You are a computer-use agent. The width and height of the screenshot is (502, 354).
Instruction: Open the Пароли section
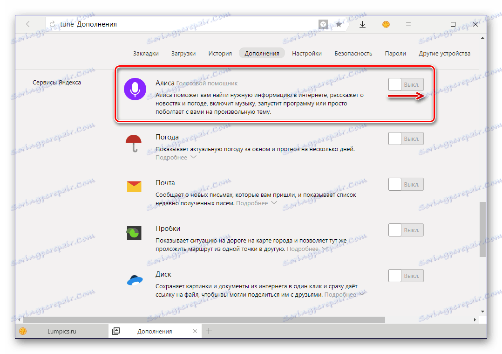395,54
